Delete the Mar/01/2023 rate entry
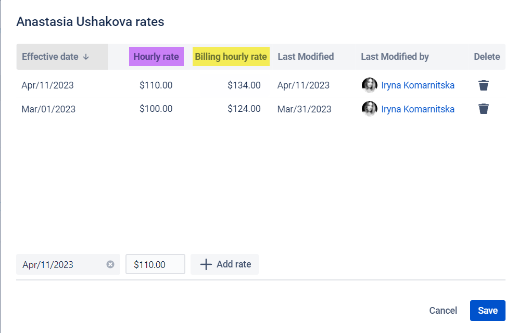518x333 pixels. 483,109
